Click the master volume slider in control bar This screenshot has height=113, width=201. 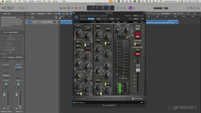click(x=161, y=8)
